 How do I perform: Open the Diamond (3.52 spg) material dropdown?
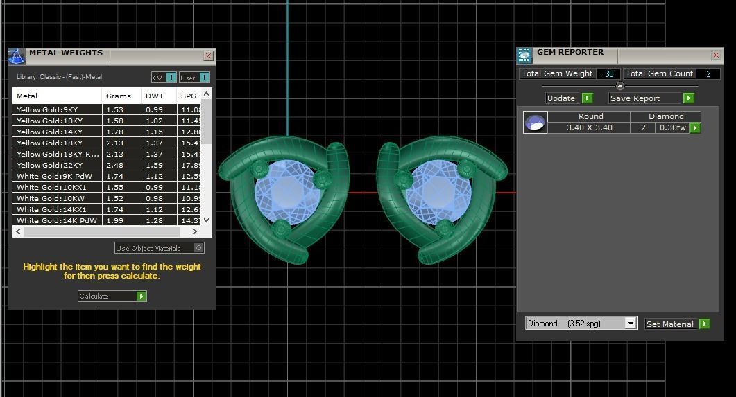click(631, 324)
